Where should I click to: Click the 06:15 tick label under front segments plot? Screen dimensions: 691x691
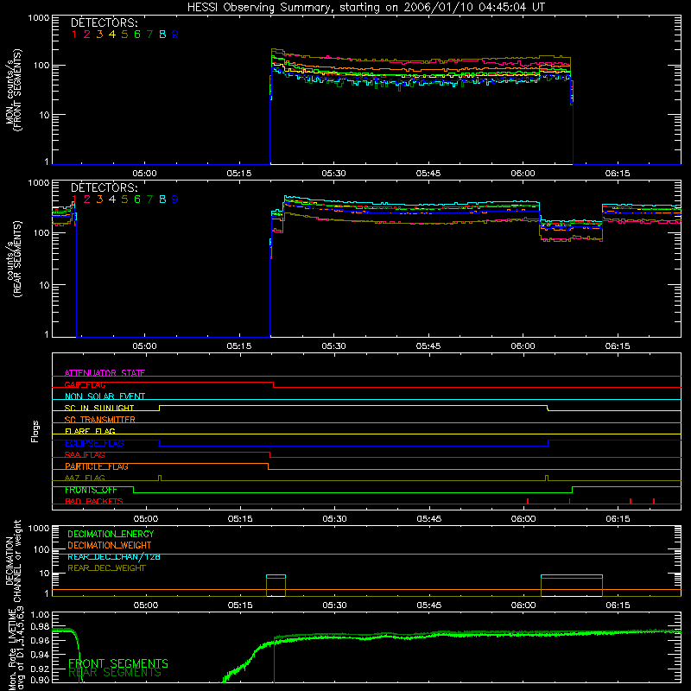[x=618, y=174]
